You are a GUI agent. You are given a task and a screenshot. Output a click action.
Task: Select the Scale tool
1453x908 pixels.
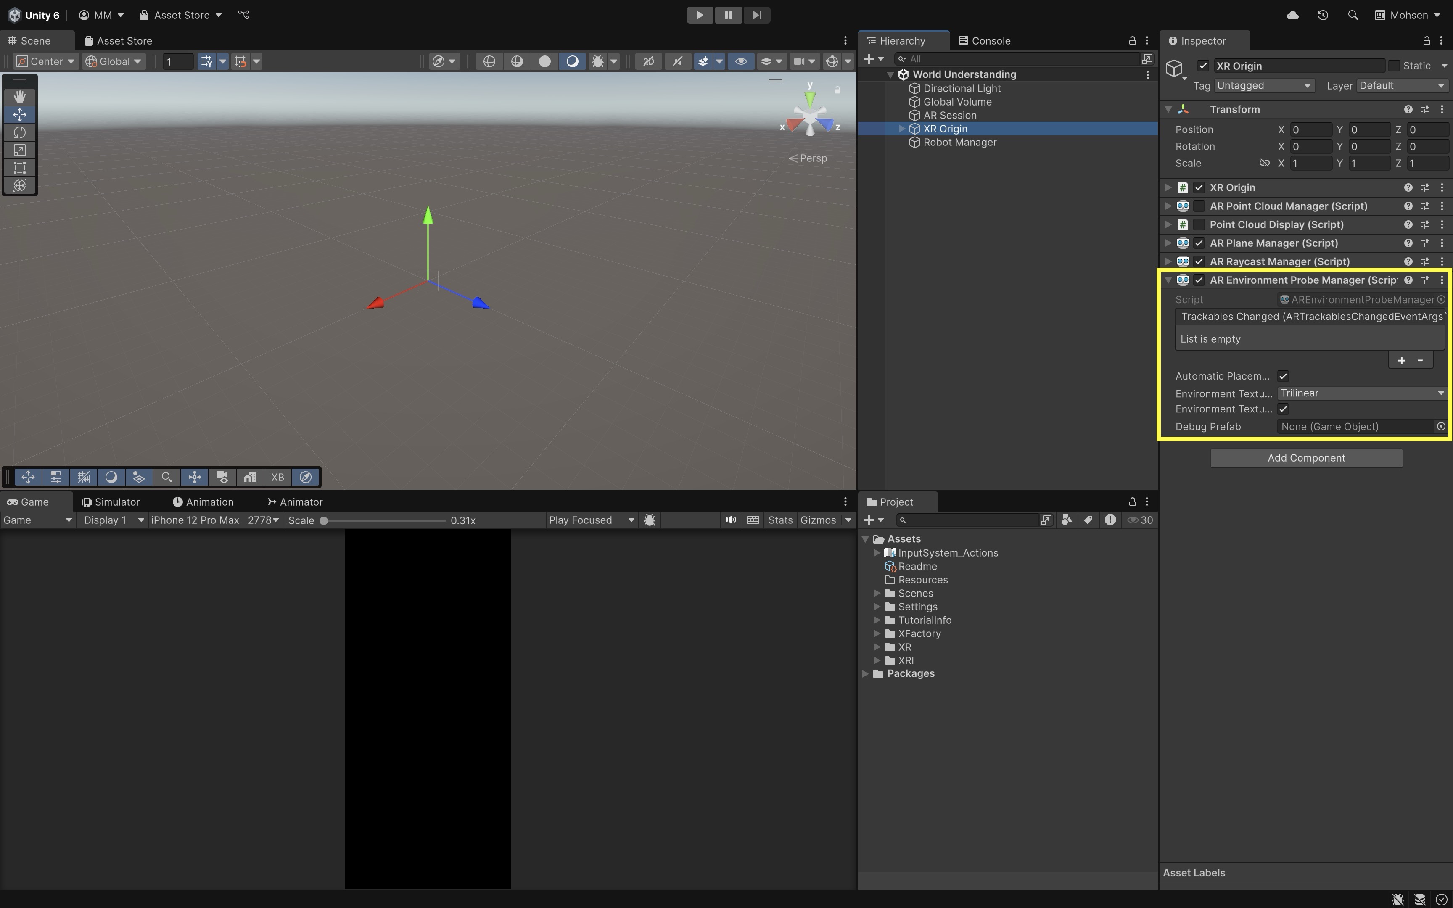pyautogui.click(x=19, y=150)
